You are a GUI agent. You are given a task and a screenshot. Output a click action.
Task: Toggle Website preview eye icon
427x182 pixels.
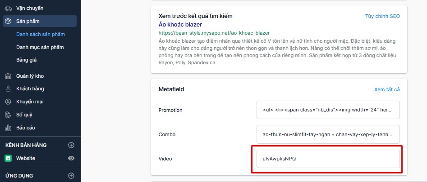tap(71, 158)
